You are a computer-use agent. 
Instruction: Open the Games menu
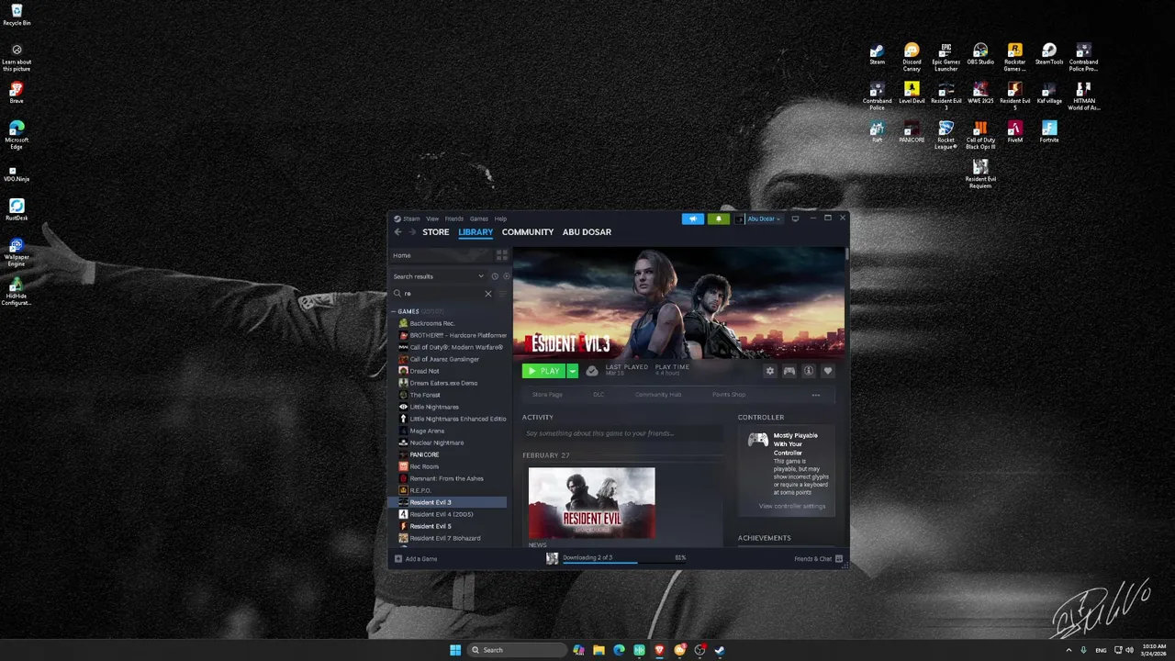479,218
